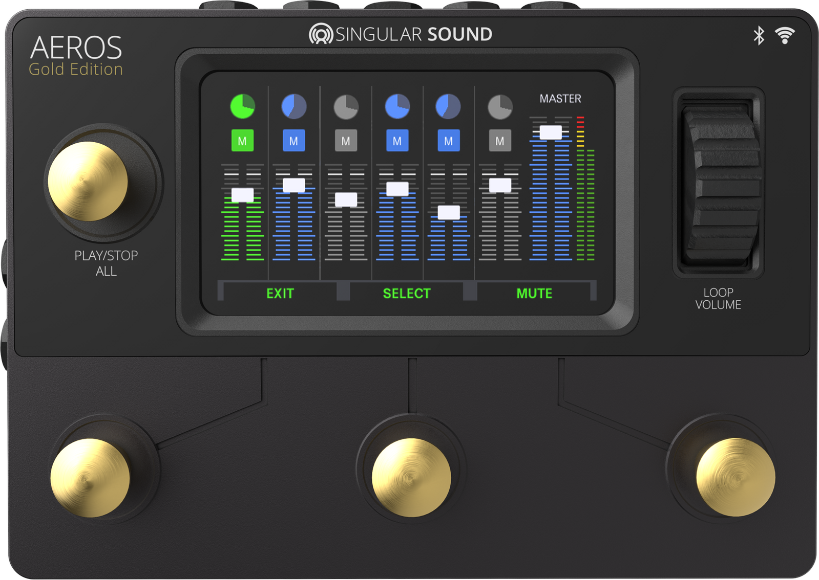
Task: Click the green track one loop progress icon
Action: tap(242, 106)
